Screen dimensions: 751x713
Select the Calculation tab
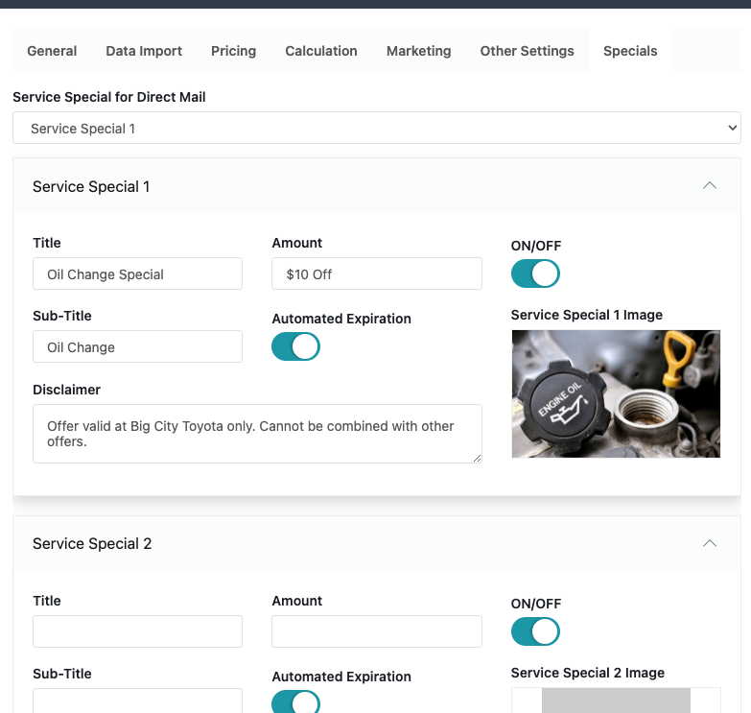(x=321, y=51)
